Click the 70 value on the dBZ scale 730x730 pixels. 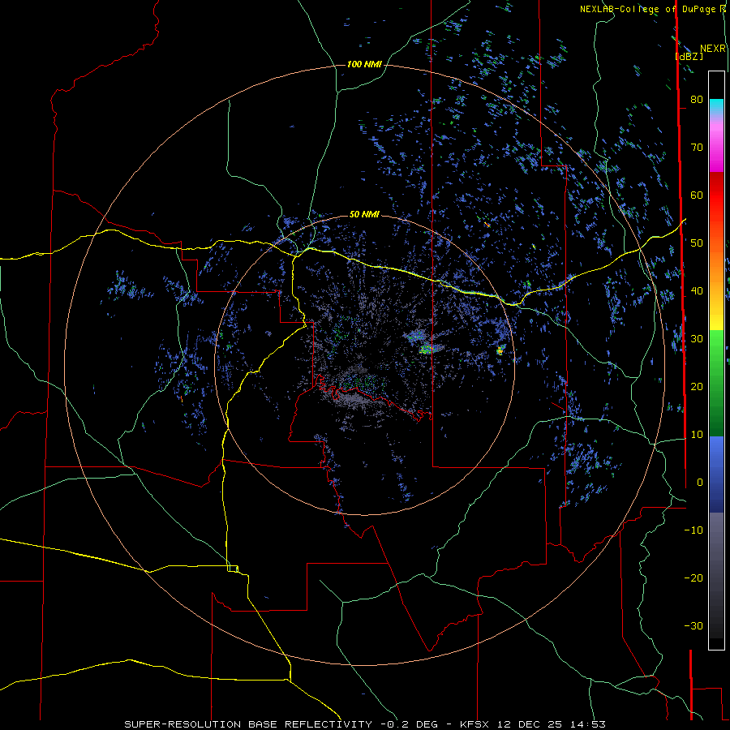697,147
